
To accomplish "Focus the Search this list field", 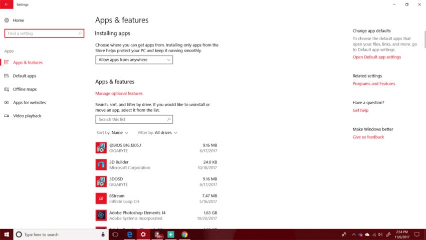I will 134,119.
